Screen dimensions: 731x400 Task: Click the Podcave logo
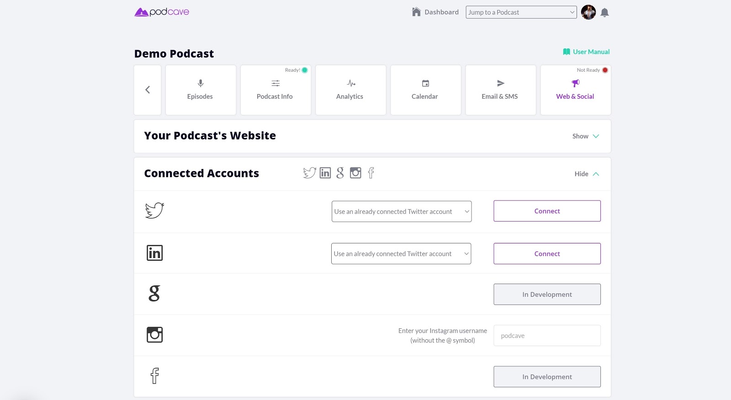point(162,12)
